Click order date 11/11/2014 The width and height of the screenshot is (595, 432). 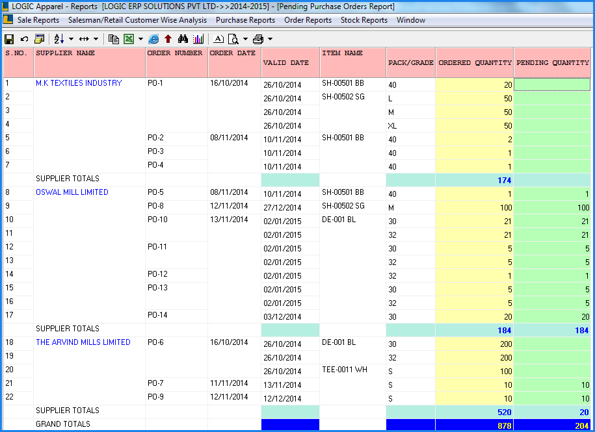tap(229, 383)
